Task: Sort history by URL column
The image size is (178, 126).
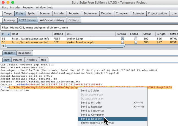Action: tap(91, 34)
